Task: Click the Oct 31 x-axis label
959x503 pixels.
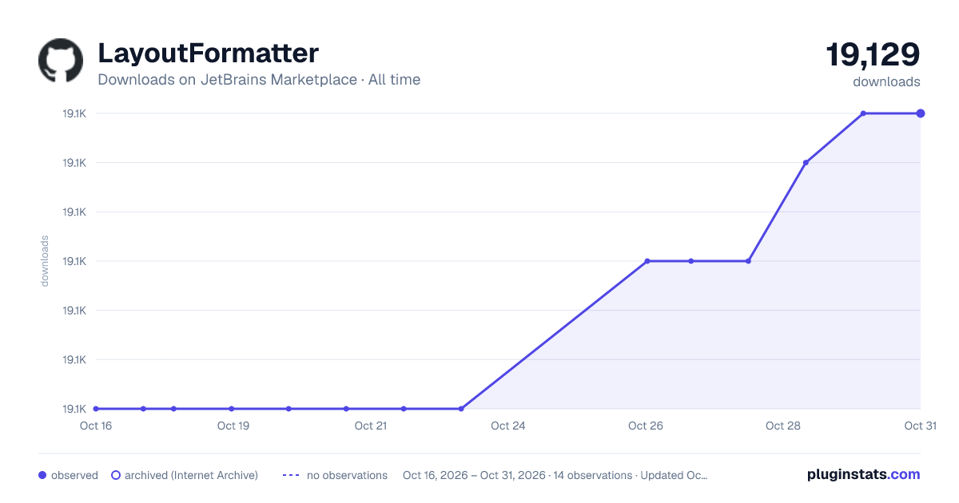Action: 920,426
